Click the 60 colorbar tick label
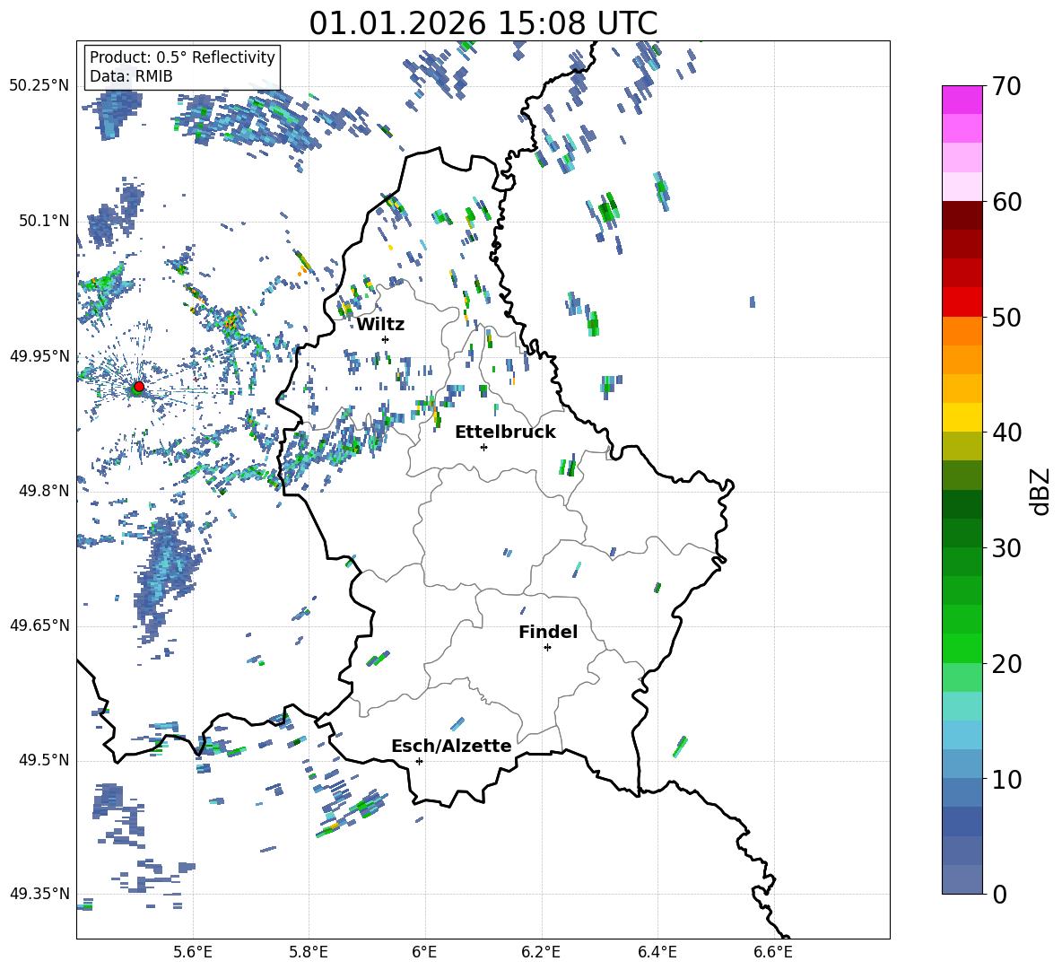The width and height of the screenshot is (1062, 970). (1006, 202)
